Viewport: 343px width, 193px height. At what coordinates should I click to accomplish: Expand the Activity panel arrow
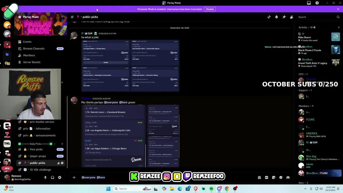(x=339, y=27)
